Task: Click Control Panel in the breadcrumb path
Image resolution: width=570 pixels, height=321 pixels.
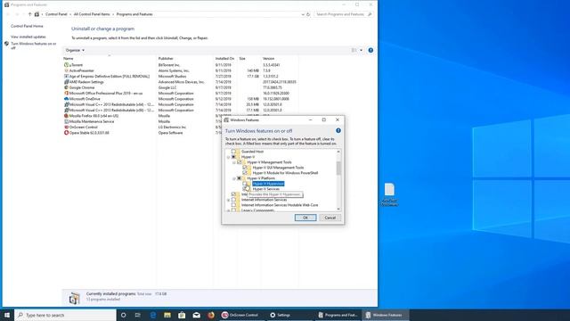Action: tap(56, 14)
